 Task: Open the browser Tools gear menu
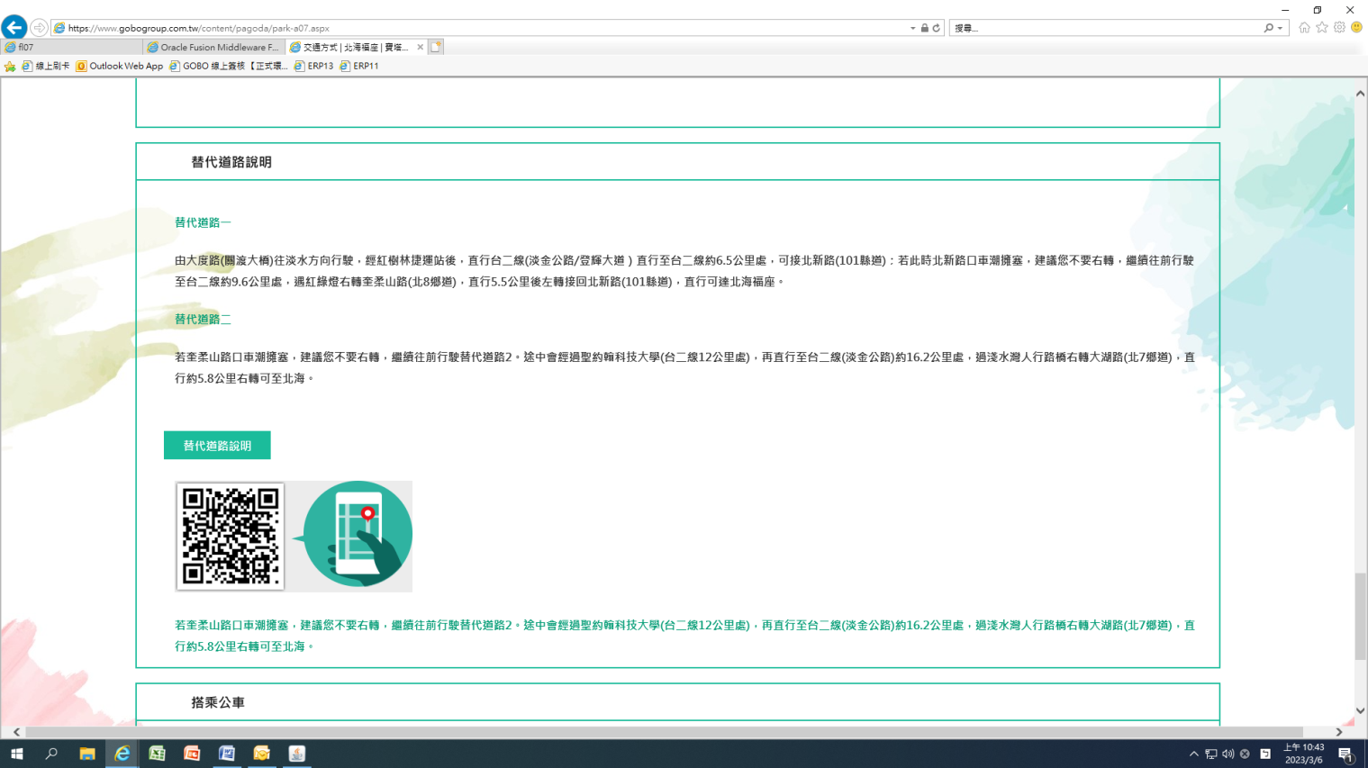[1339, 28]
